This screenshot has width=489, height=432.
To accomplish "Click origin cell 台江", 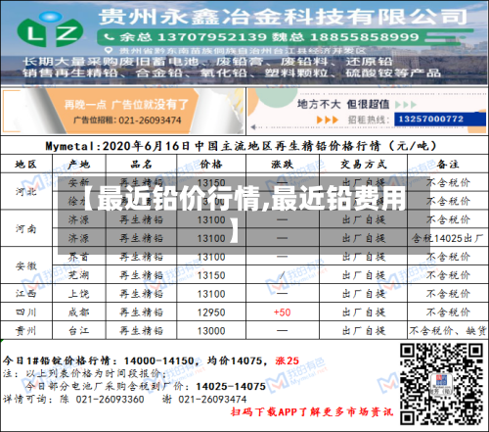I will click(78, 331).
